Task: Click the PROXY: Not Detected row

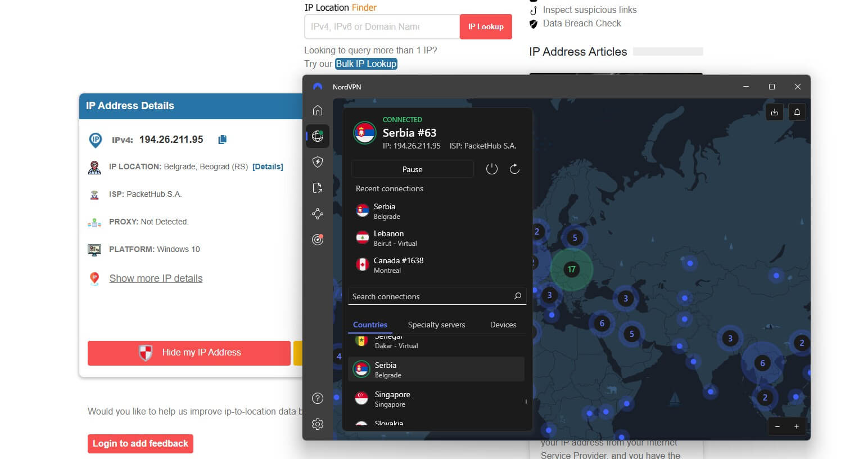Action: tap(148, 222)
